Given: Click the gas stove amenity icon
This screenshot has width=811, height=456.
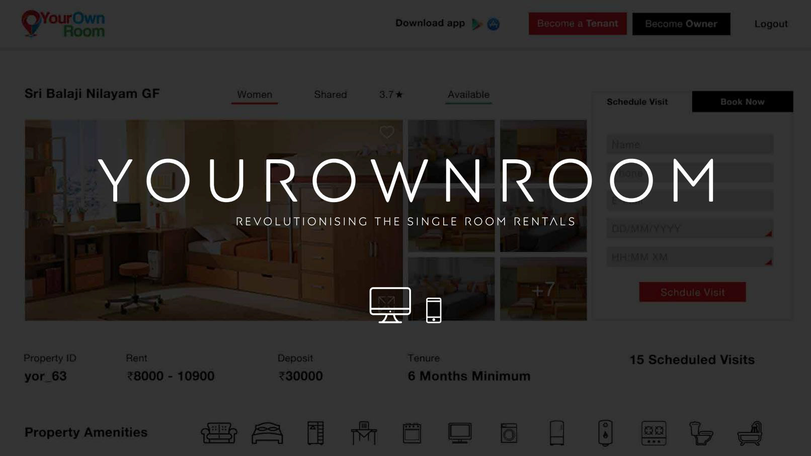Looking at the screenshot, I should click(654, 433).
